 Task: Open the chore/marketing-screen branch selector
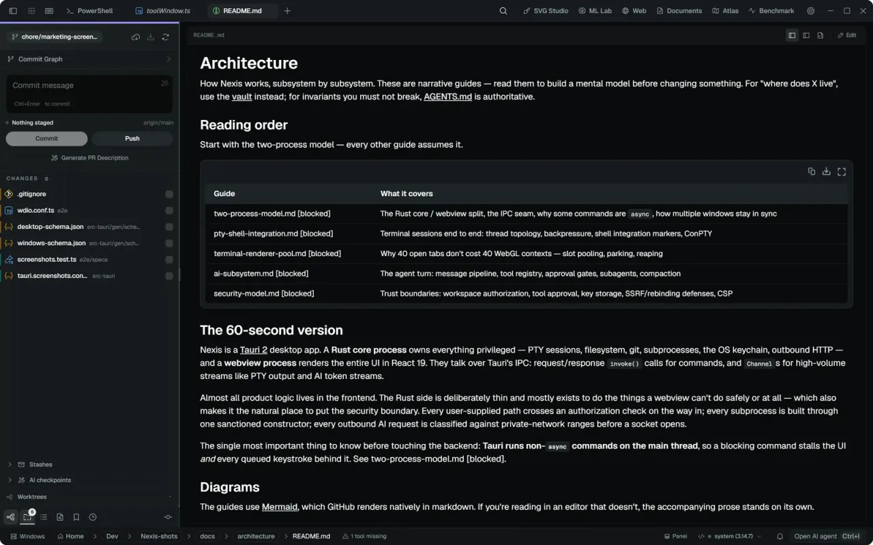point(55,37)
